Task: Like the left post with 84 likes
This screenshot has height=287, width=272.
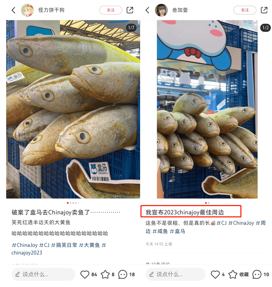Action: click(85, 274)
